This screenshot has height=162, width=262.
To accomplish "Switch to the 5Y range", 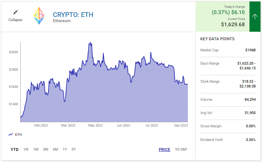I will tap(74, 149).
